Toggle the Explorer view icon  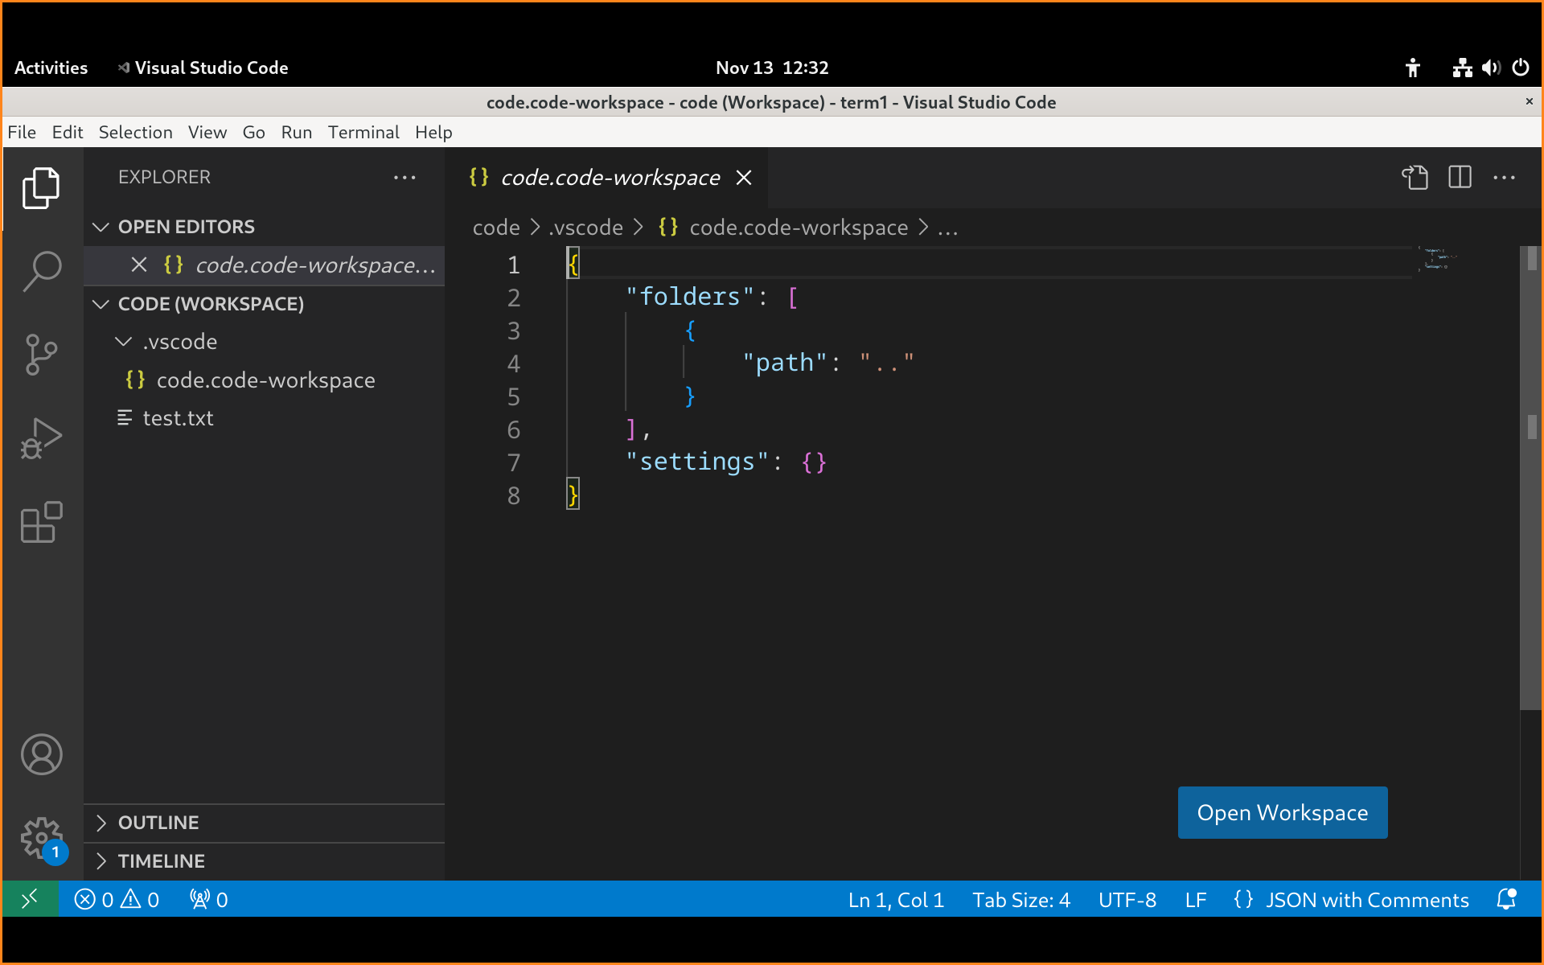(x=42, y=187)
